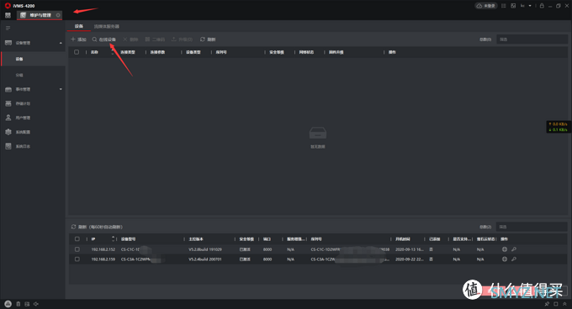
Task: Click the 设备型号 column header
Action: click(129, 239)
